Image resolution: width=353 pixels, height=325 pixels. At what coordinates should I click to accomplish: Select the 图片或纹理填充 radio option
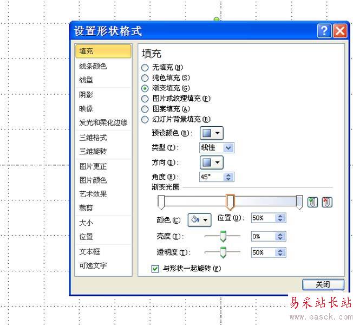point(145,99)
